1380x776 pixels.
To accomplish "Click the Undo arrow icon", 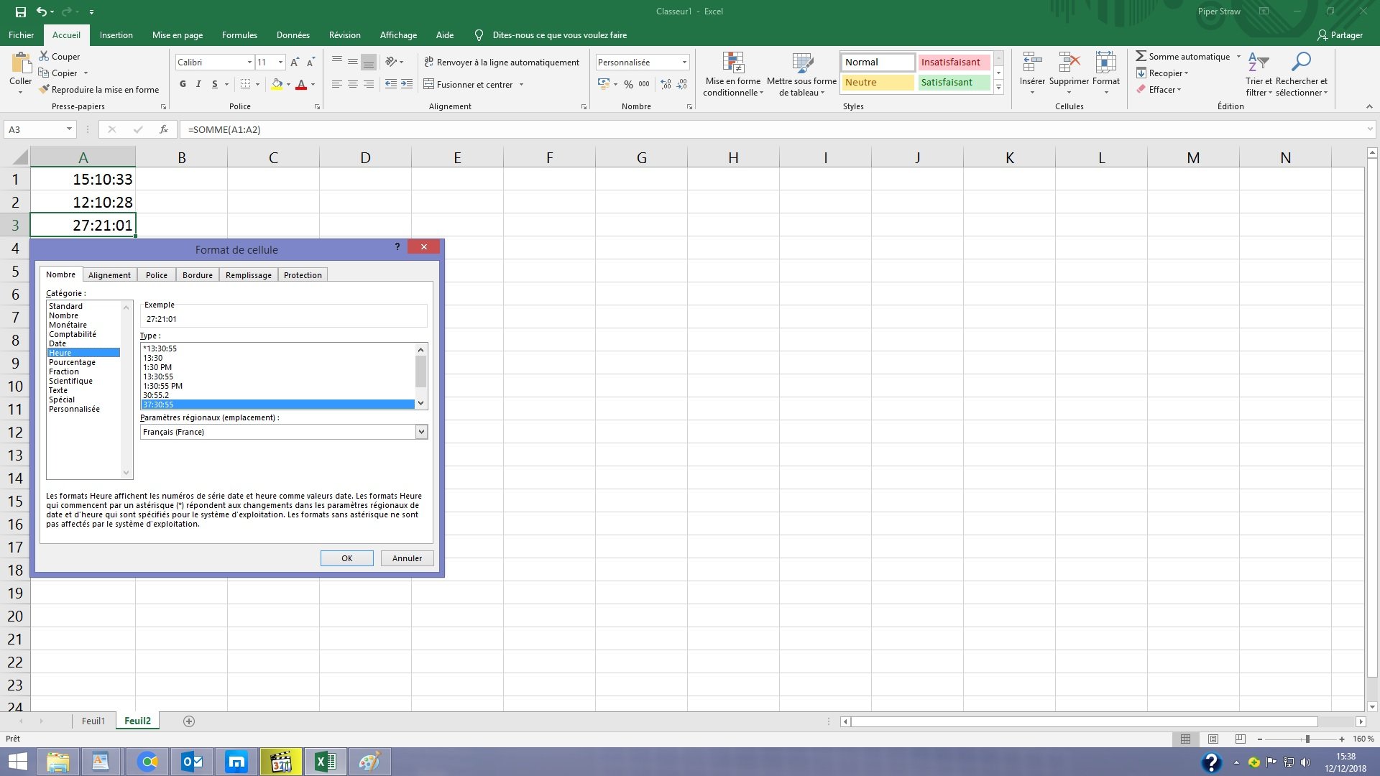I will tap(42, 11).
